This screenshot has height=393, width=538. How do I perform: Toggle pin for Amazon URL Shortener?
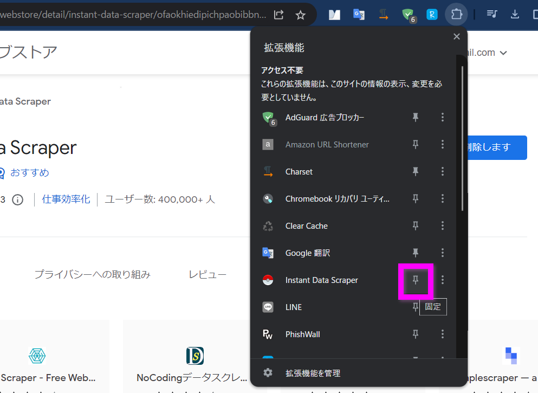click(416, 145)
